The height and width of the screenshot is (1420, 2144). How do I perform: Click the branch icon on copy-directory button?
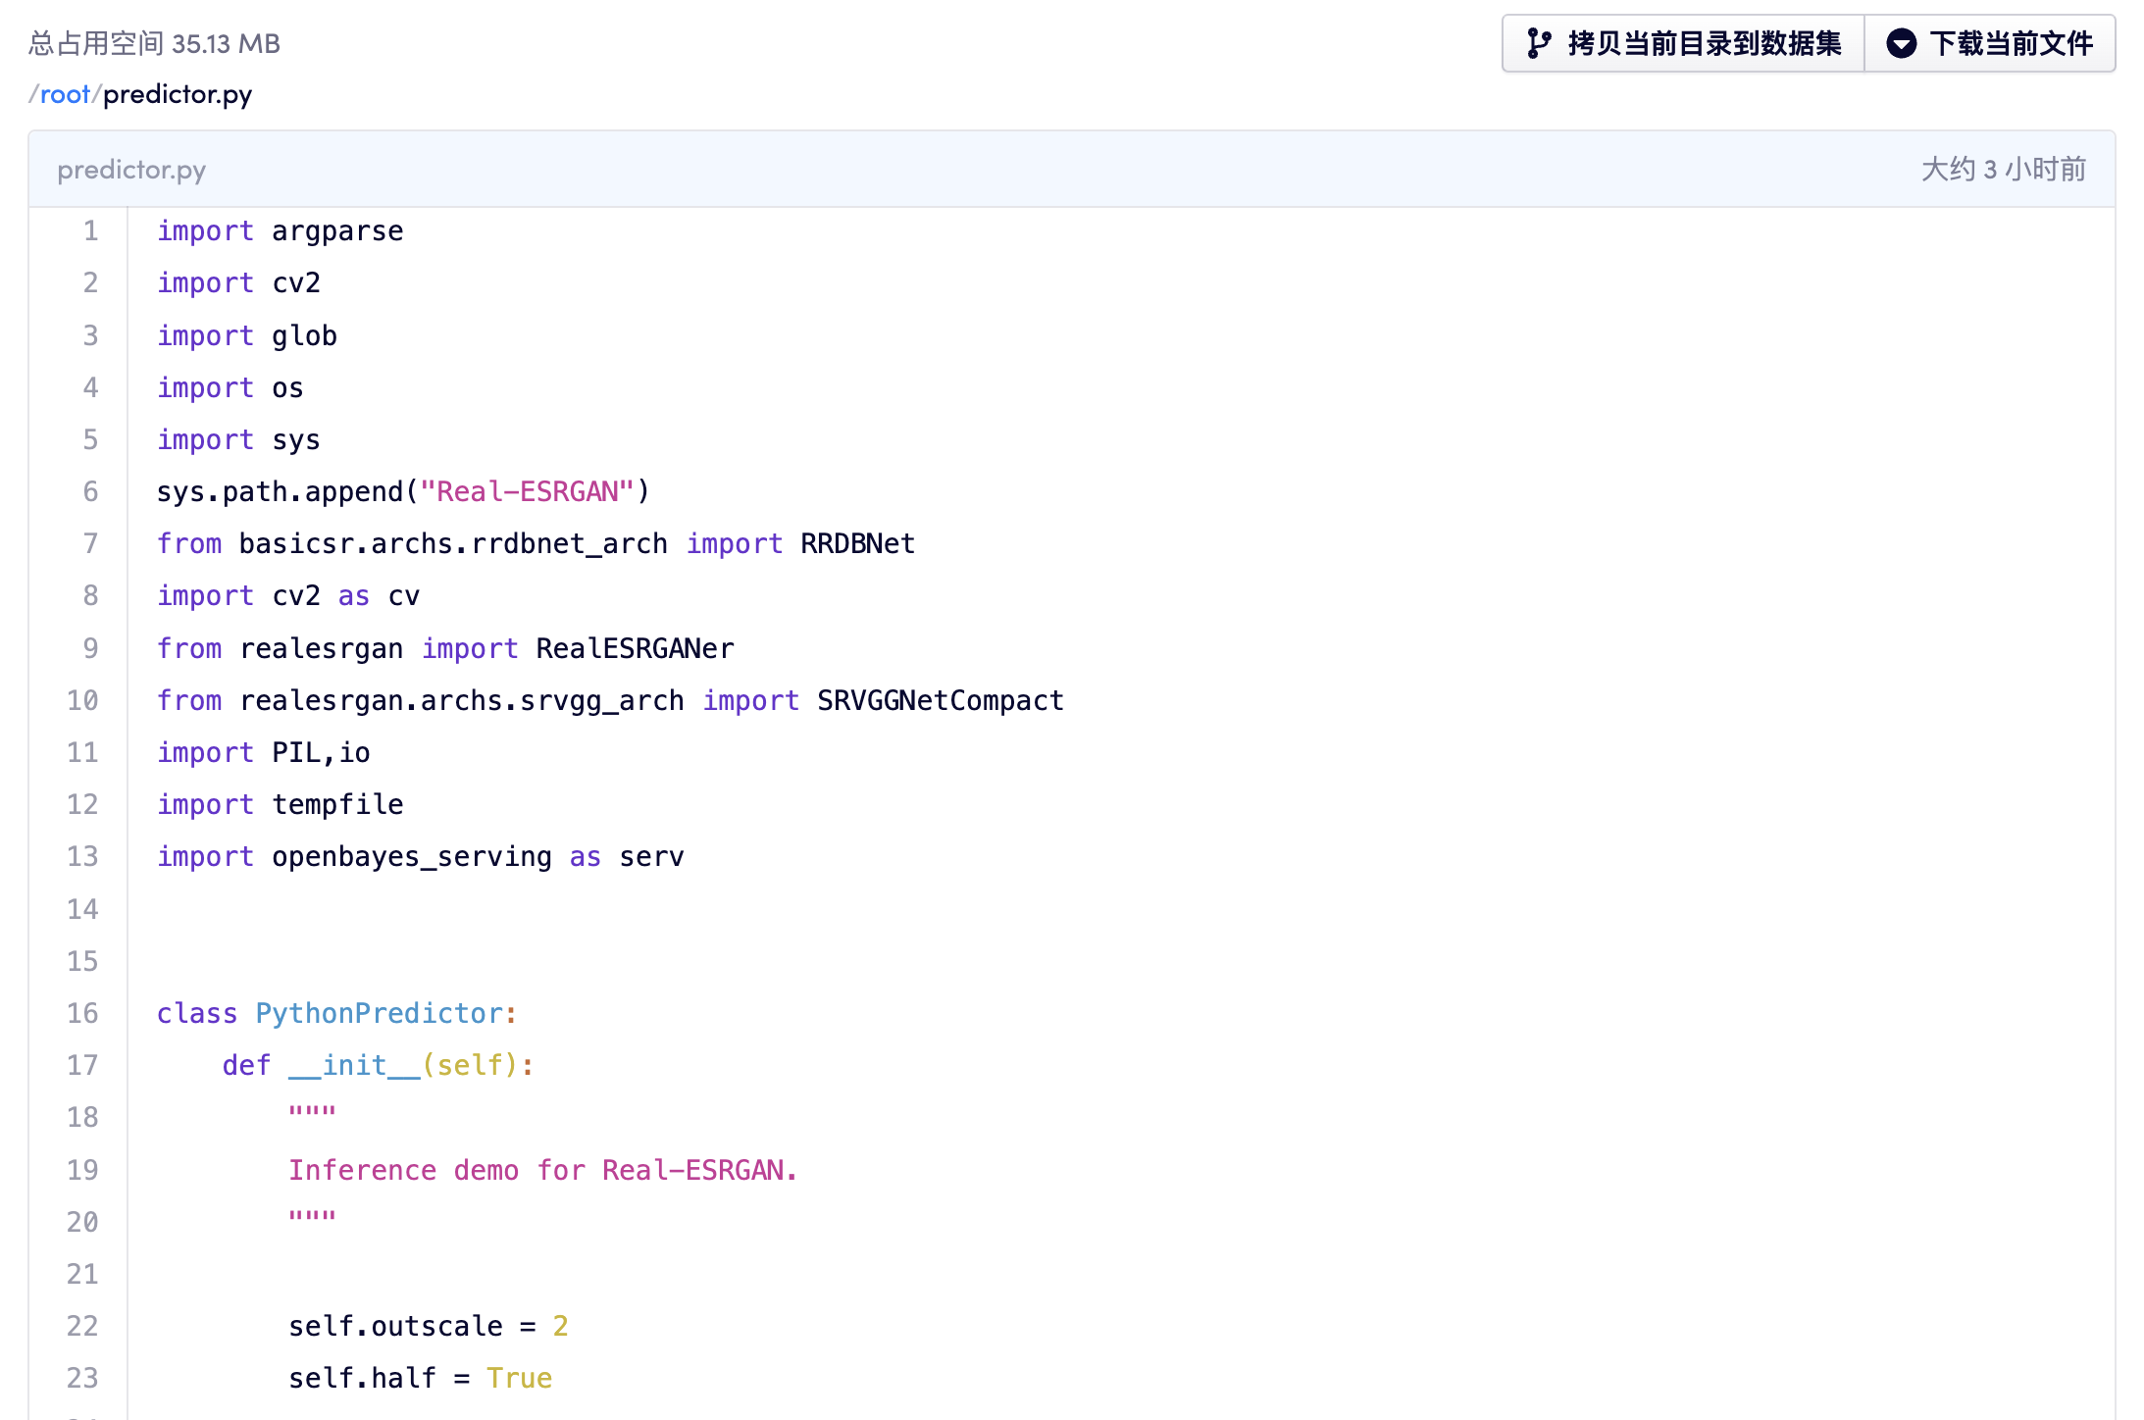(1539, 43)
